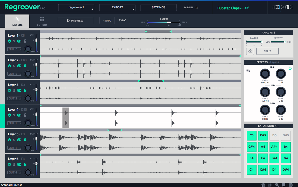Toggle power on Layer 2
298x187 pixels.
pos(9,66)
